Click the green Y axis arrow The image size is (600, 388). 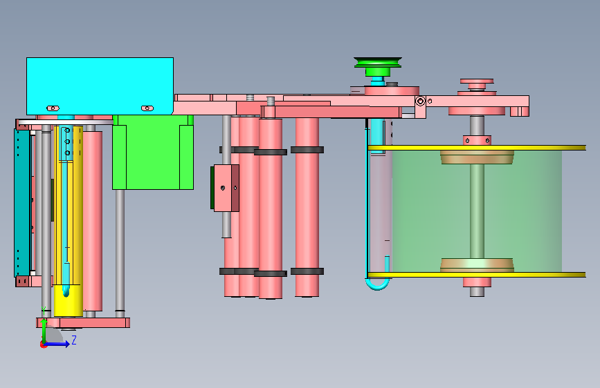(44, 331)
